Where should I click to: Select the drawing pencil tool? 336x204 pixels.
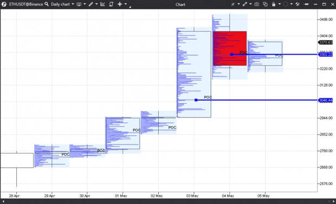[x=91, y=4]
